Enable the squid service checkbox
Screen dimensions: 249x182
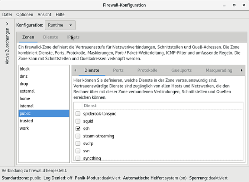[x=78, y=121]
